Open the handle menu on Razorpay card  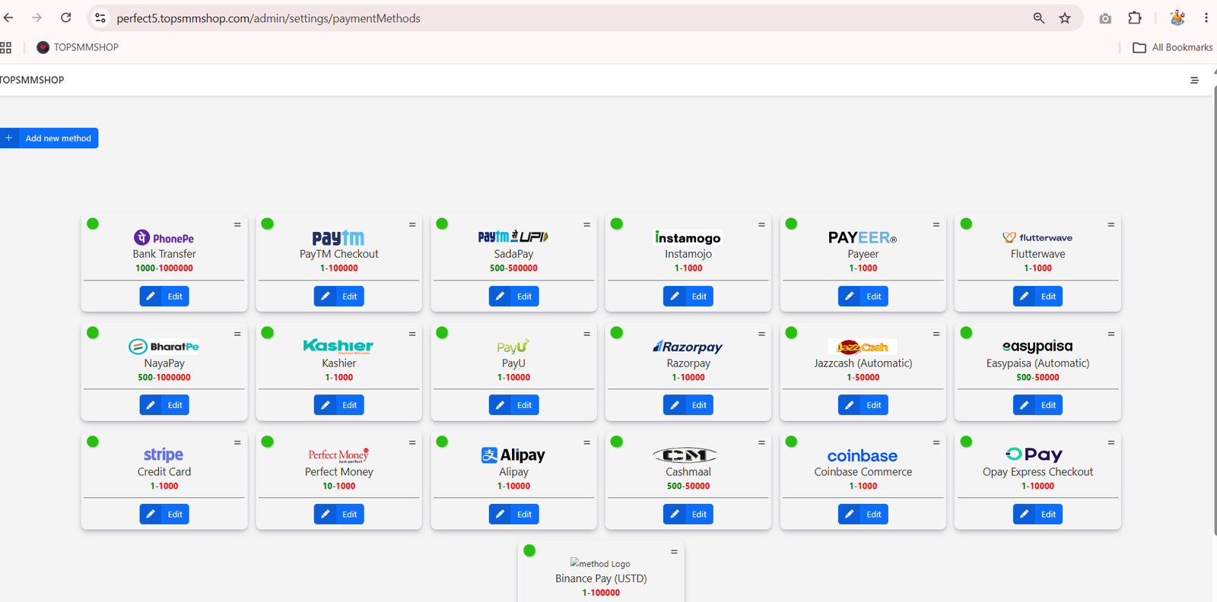(761, 334)
